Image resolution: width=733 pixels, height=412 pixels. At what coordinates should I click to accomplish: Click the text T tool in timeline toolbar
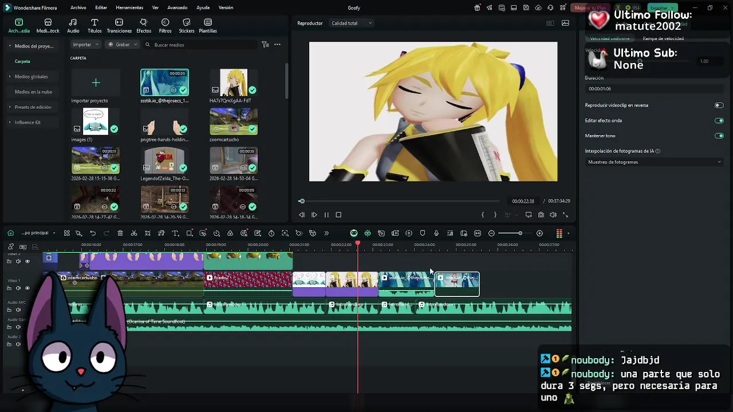[x=175, y=233]
